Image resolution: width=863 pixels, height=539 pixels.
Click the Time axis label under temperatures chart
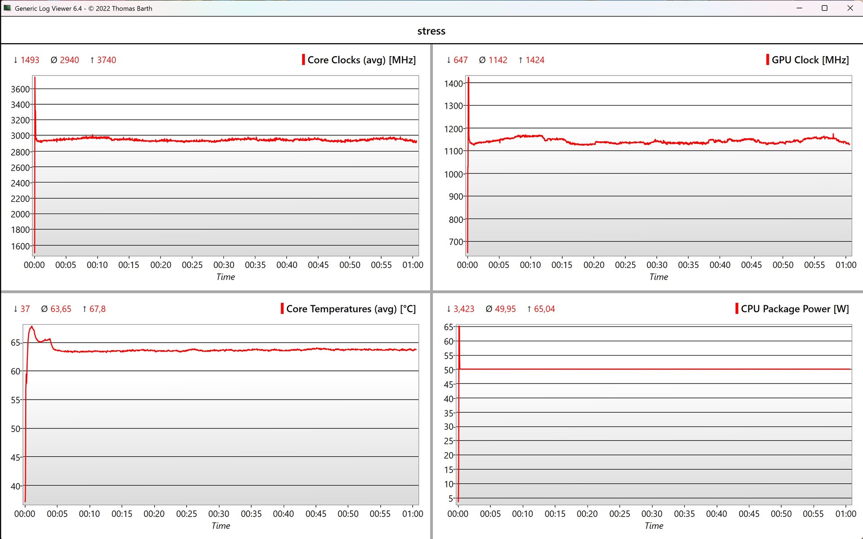221,526
